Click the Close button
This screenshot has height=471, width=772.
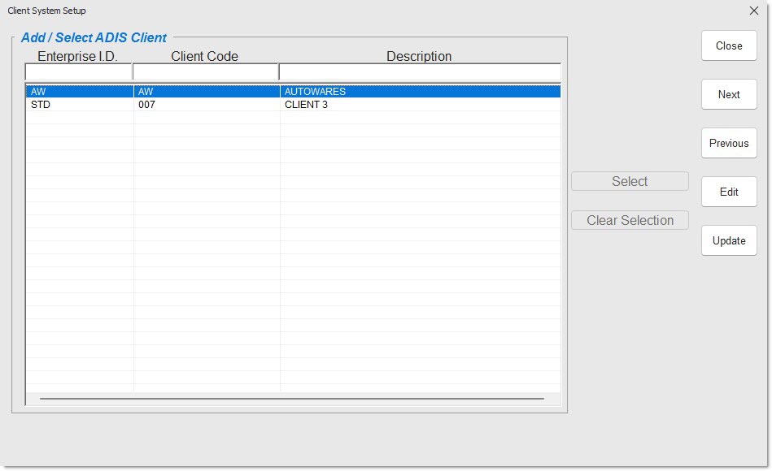[x=728, y=45]
